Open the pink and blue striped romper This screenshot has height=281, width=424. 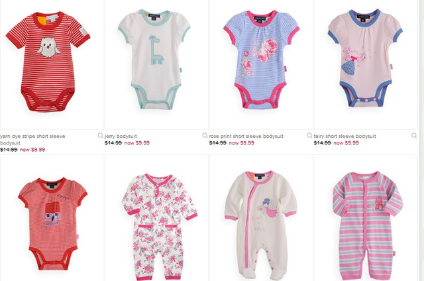click(368, 226)
